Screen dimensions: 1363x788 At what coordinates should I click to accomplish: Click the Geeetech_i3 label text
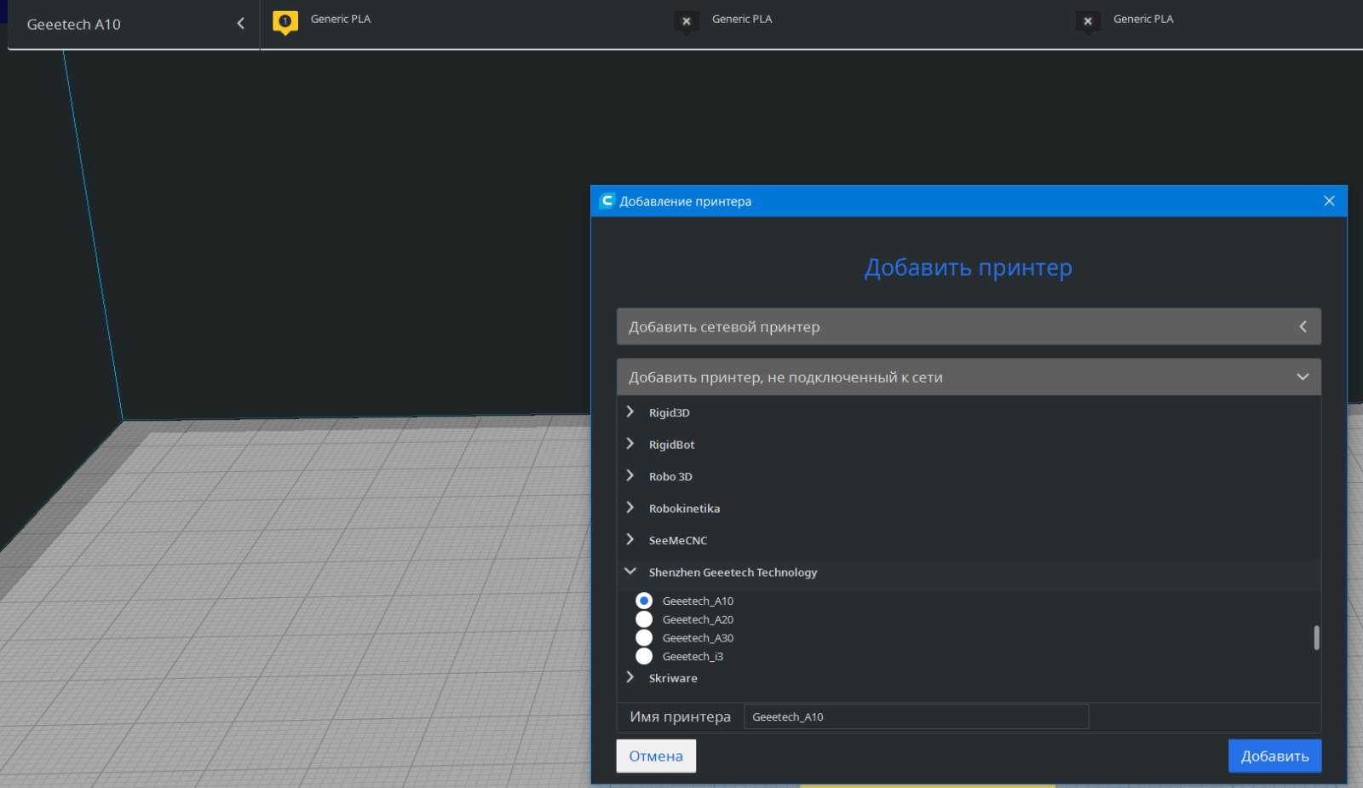point(693,657)
